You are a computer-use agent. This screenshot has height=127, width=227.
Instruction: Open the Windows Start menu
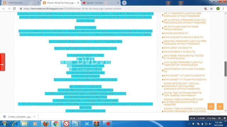(4, 124)
